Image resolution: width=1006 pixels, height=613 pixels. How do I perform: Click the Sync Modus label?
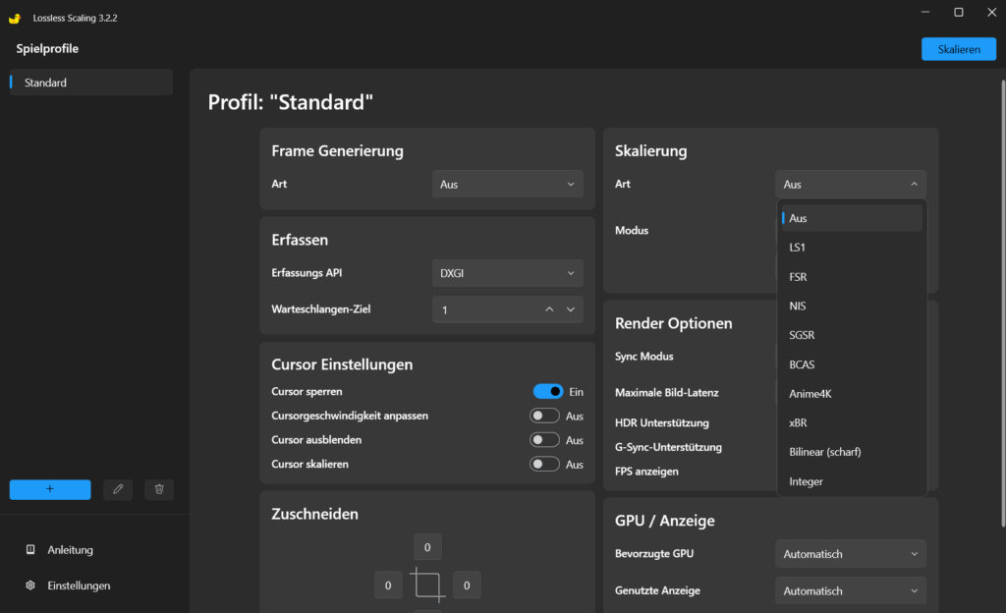click(x=644, y=356)
